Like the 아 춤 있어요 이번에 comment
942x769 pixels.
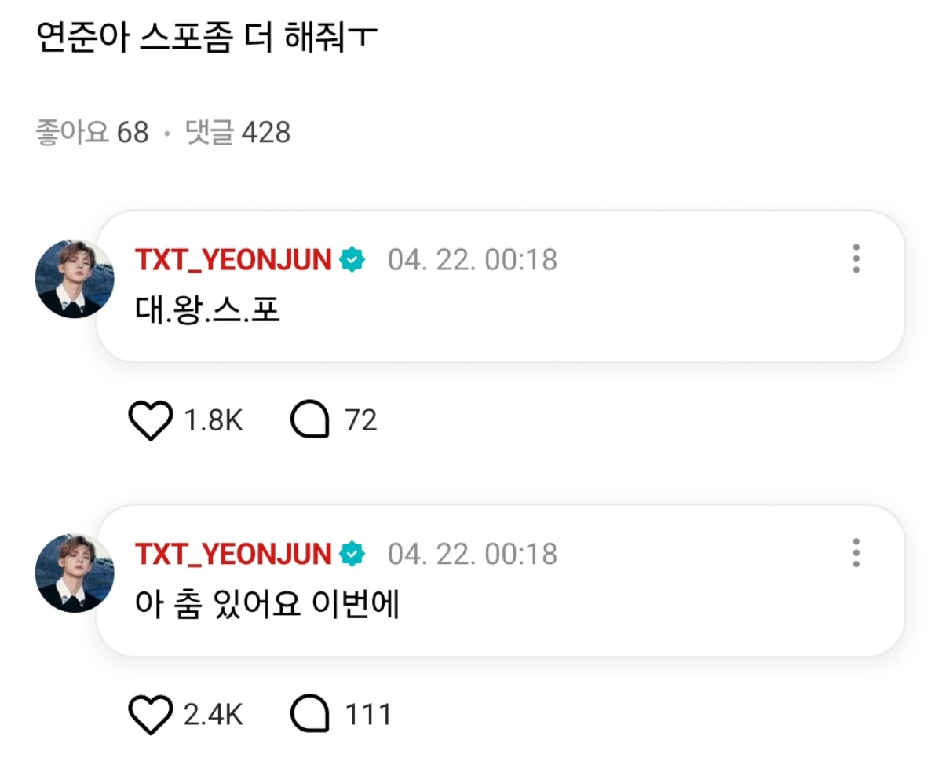150,715
